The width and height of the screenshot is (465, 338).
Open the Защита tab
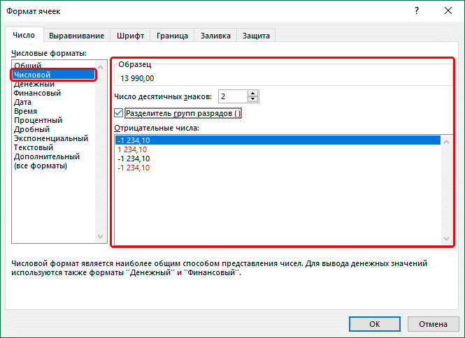coord(256,36)
